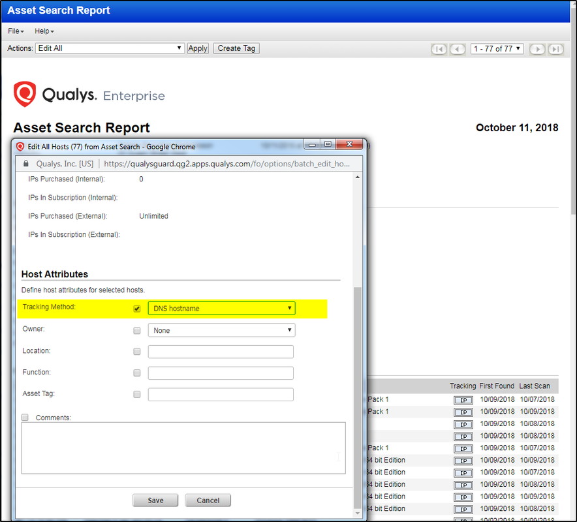The image size is (577, 522).
Task: Open the File menu
Action: (16, 31)
